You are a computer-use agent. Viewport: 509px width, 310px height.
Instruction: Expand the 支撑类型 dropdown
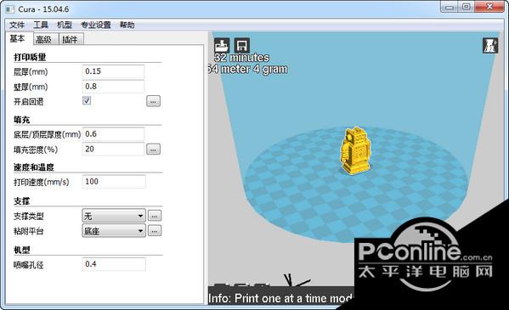click(x=114, y=216)
